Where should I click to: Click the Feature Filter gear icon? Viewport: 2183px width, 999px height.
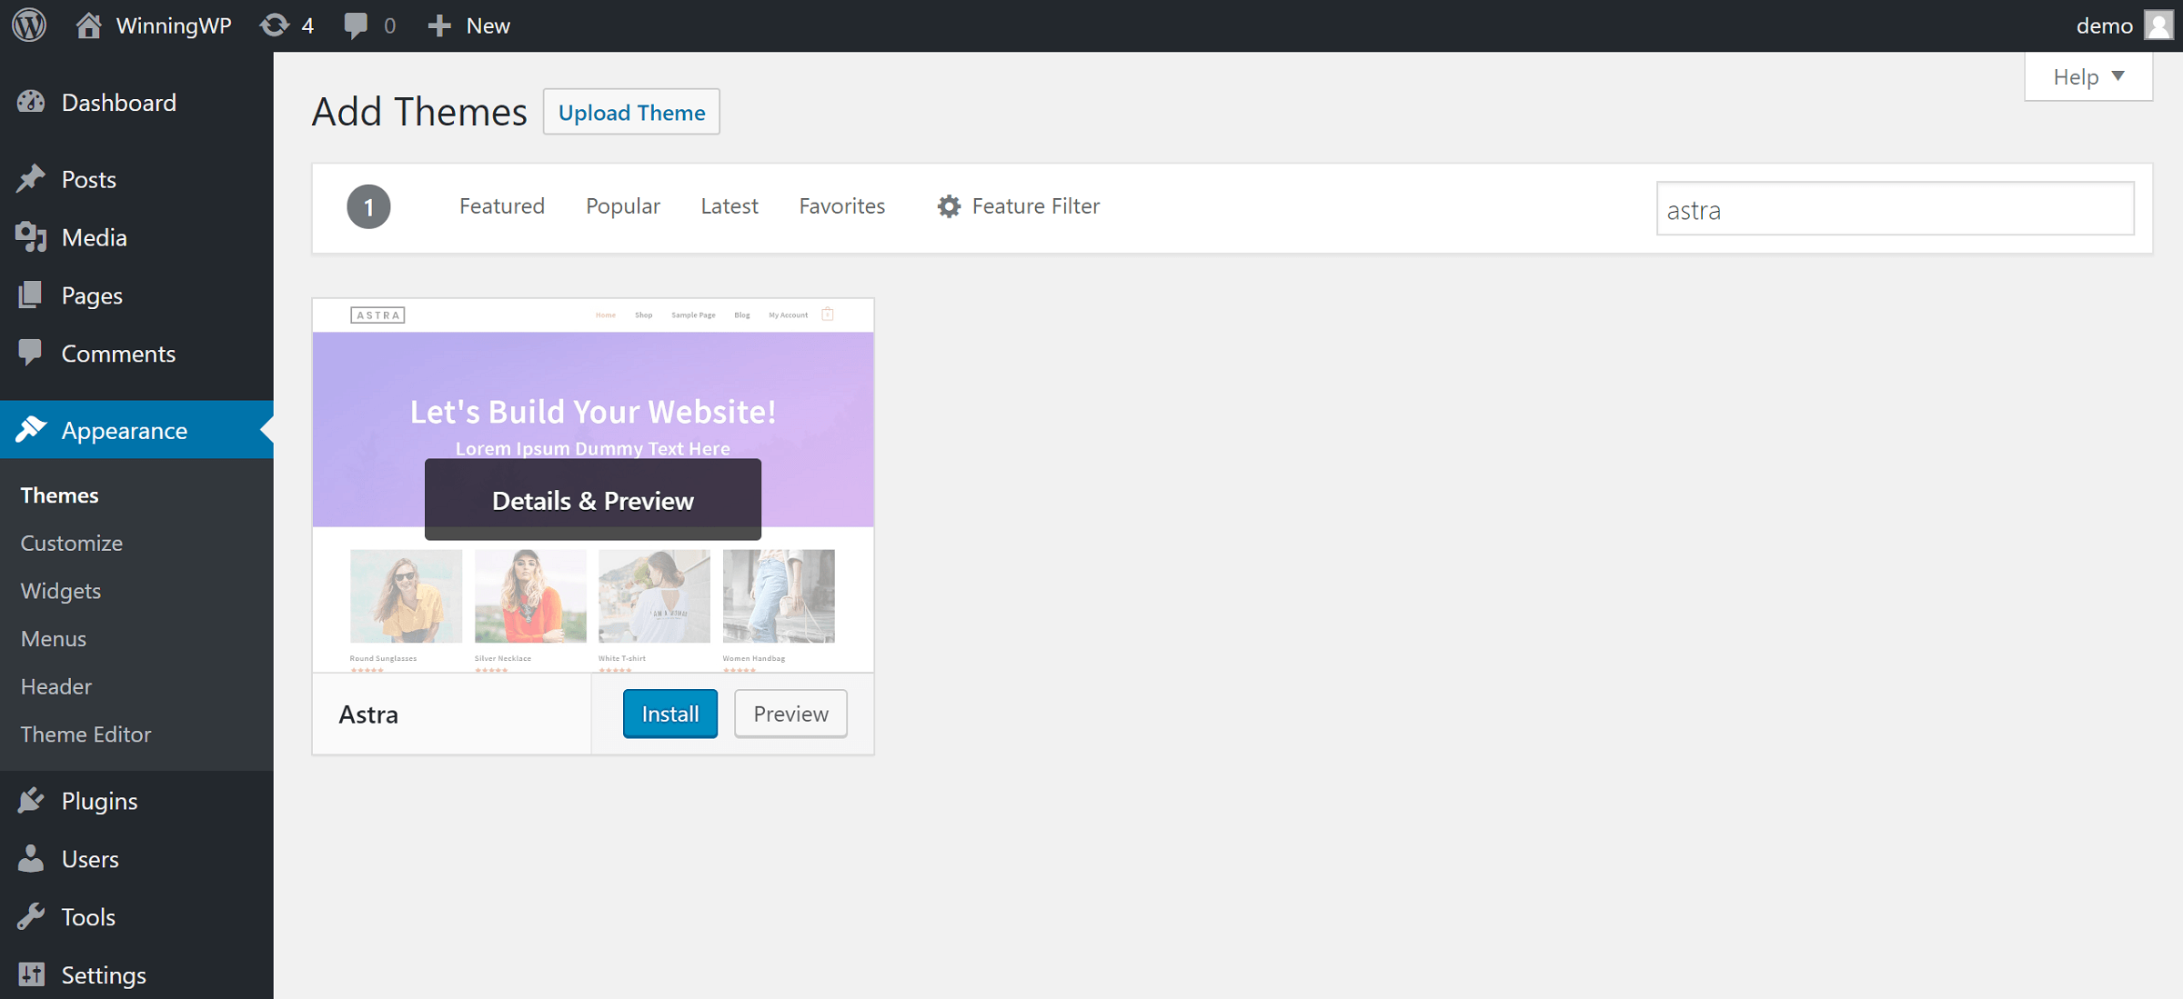(x=947, y=206)
